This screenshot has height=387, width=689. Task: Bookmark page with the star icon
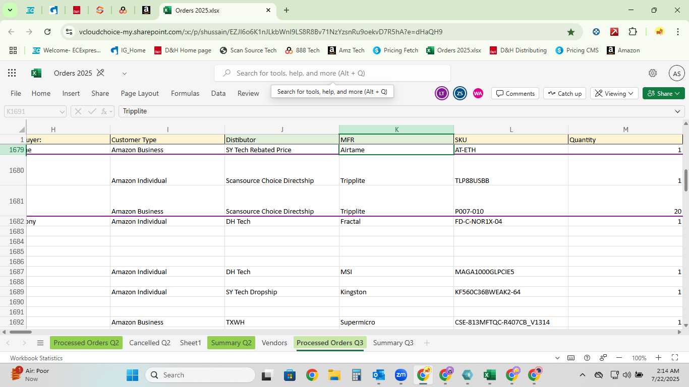click(571, 32)
